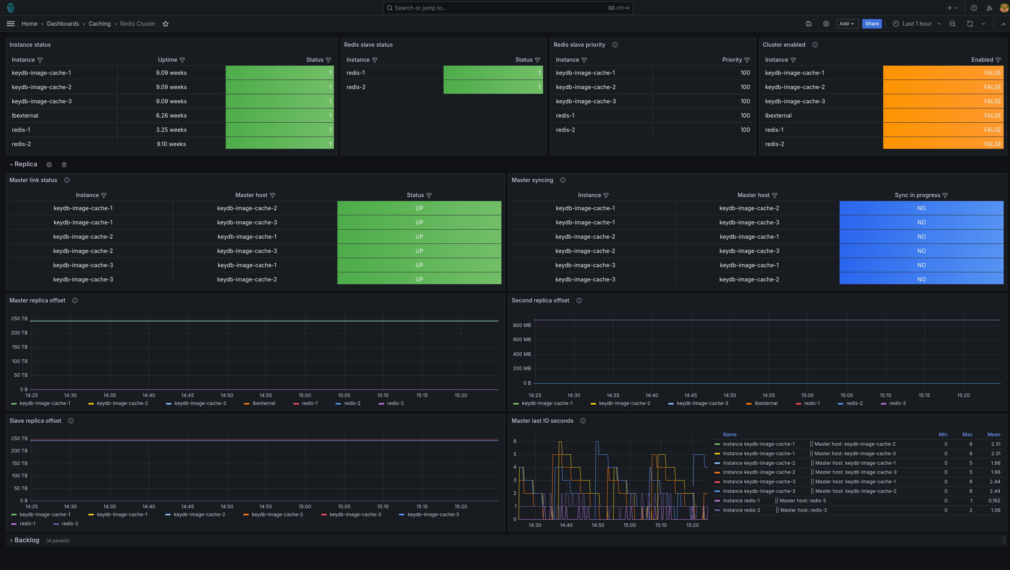1010x570 pixels.
Task: Star the Redis Cluster dashboard
Action: point(166,24)
